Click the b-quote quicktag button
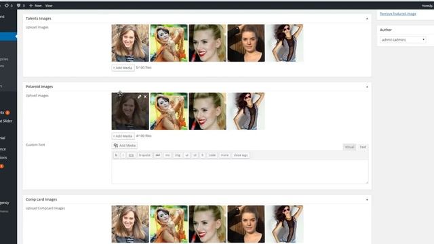Viewport: 434px width, 244px height. coord(144,155)
